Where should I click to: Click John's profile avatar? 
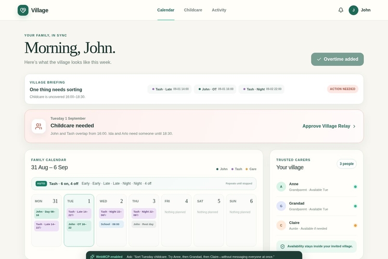[353, 10]
